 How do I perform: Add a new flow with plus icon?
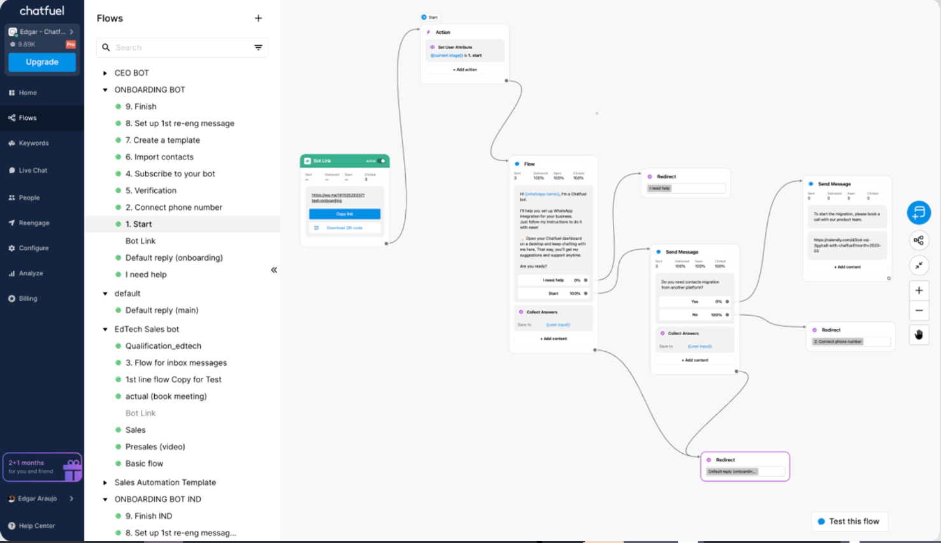click(258, 18)
